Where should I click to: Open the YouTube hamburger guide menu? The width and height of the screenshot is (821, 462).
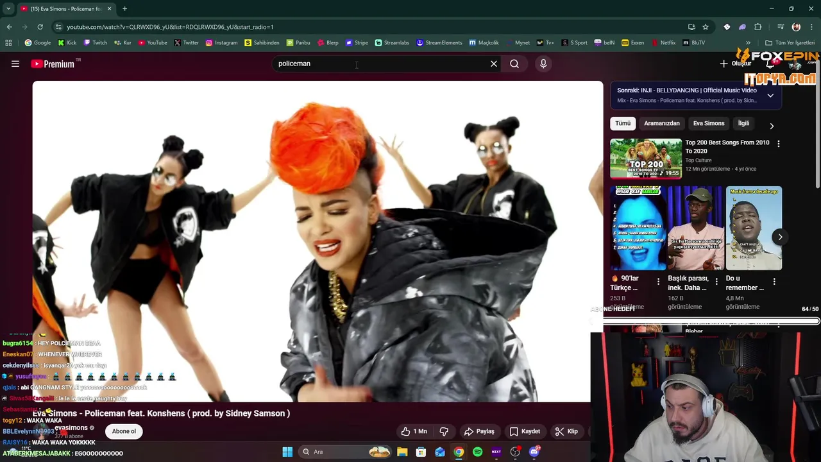click(x=15, y=64)
